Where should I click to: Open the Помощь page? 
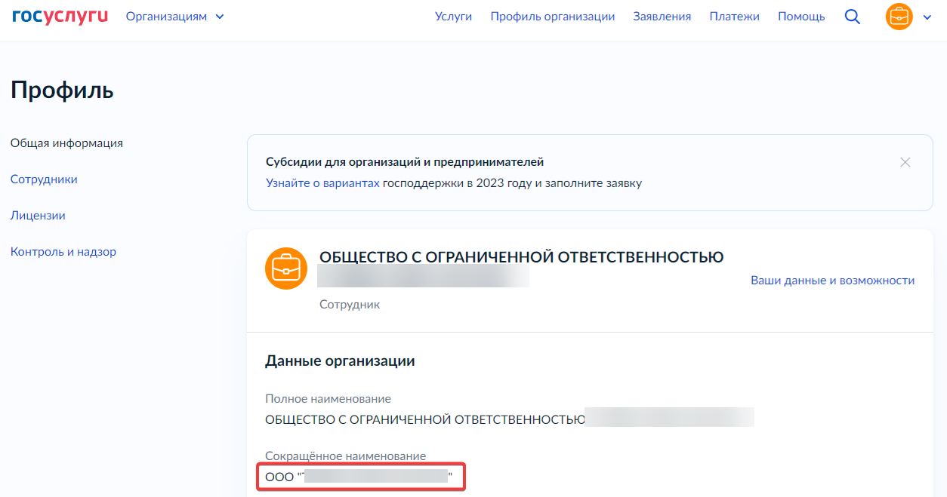pyautogui.click(x=801, y=17)
